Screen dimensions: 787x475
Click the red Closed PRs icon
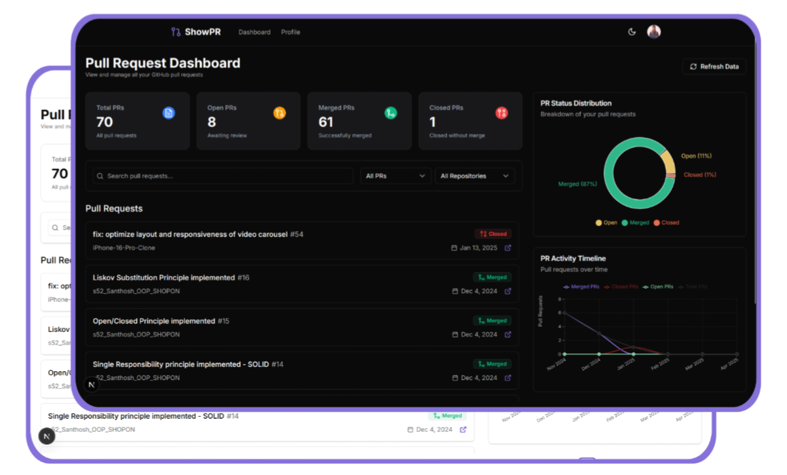pyautogui.click(x=501, y=113)
